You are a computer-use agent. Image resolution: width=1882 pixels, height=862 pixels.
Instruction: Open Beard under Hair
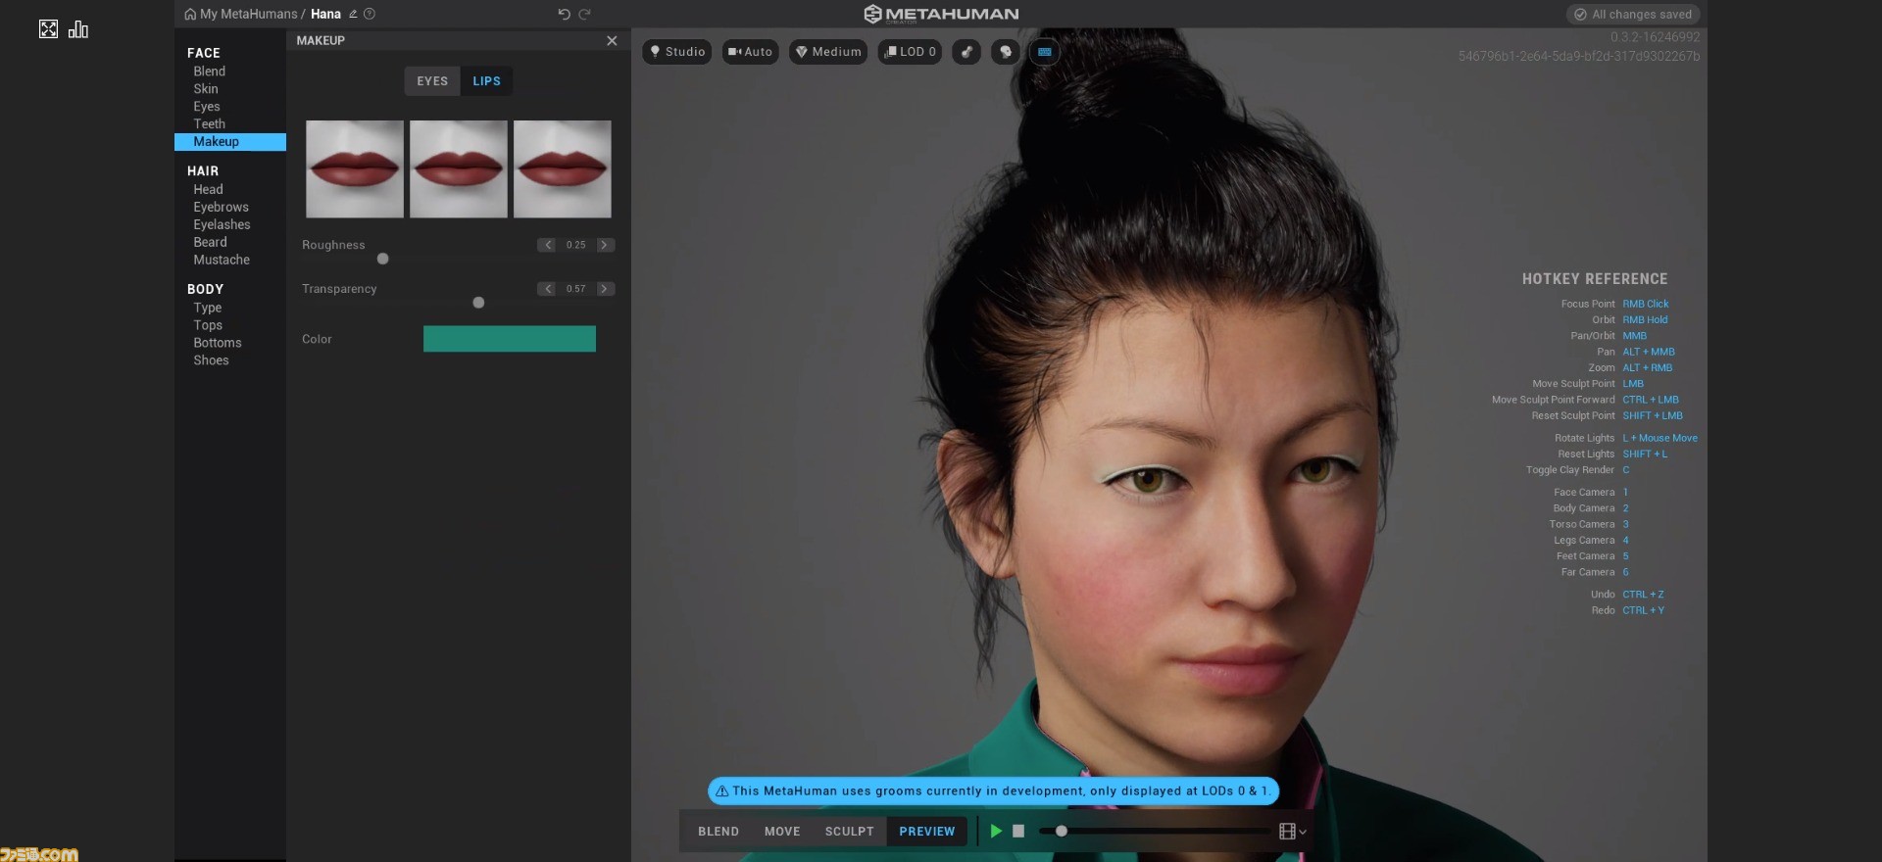click(x=210, y=243)
